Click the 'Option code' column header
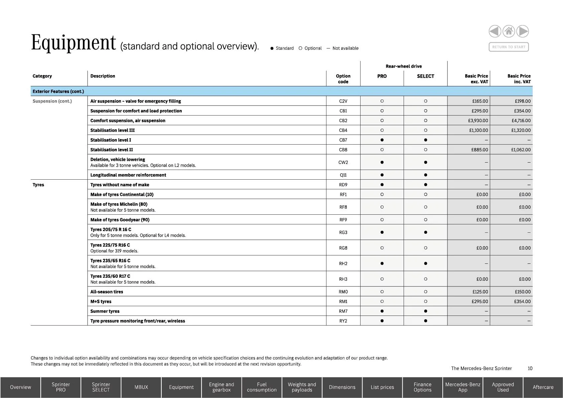 343,79
